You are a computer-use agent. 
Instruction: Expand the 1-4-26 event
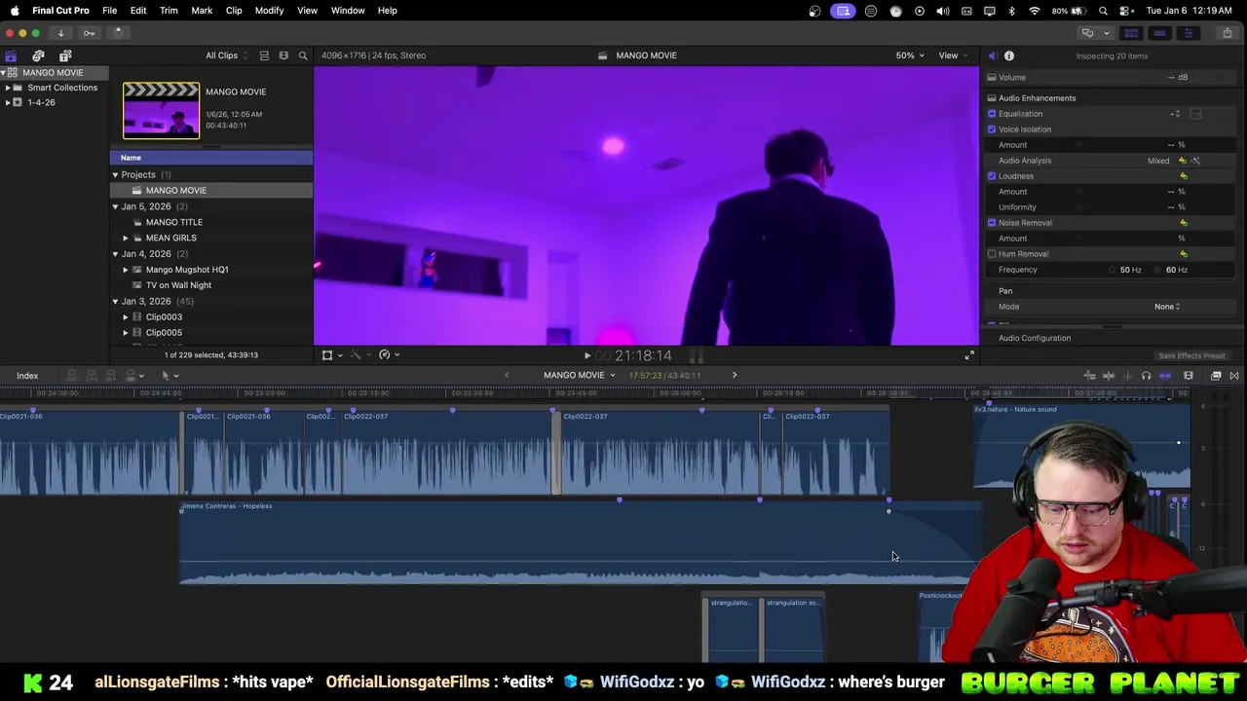[8, 102]
